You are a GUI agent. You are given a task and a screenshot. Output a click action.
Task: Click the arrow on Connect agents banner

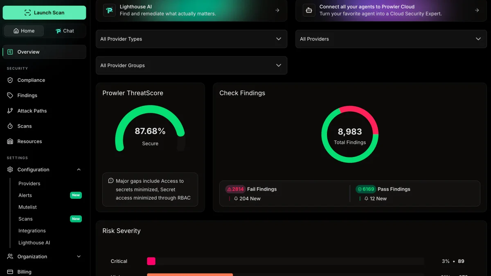click(x=477, y=10)
